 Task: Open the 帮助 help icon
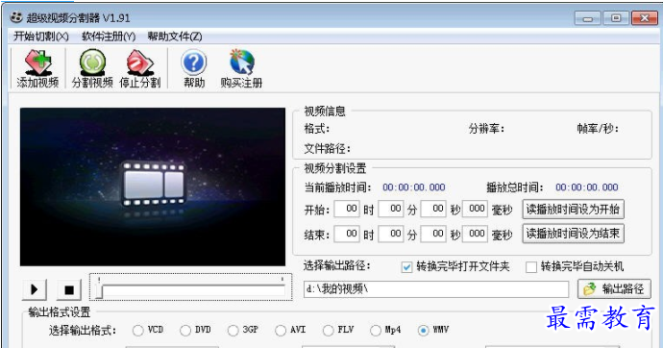tap(194, 68)
